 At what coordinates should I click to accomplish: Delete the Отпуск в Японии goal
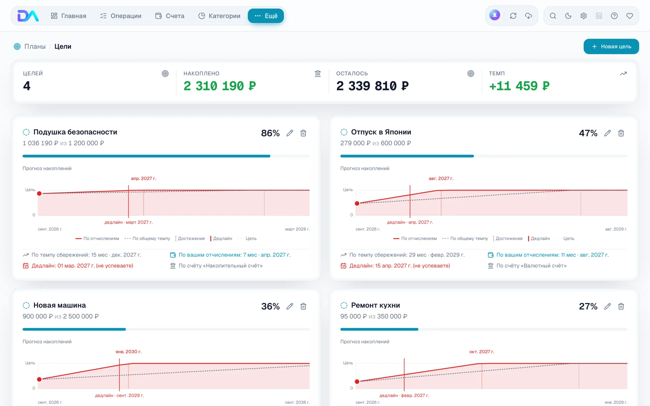pos(621,133)
